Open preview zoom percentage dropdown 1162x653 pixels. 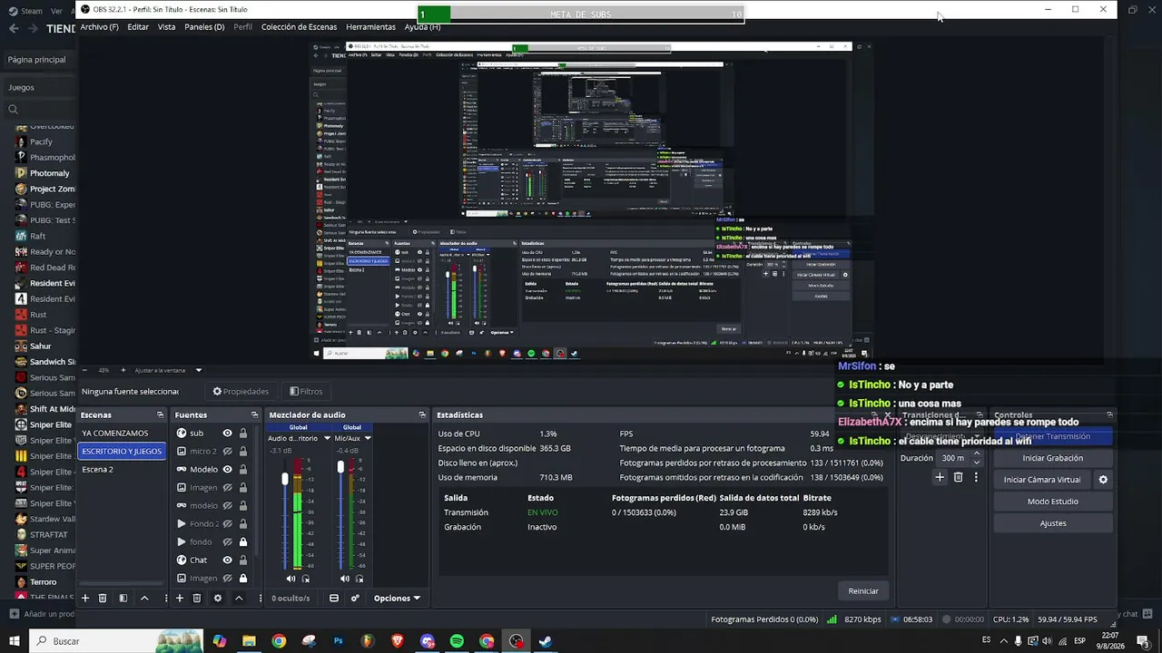click(x=198, y=370)
